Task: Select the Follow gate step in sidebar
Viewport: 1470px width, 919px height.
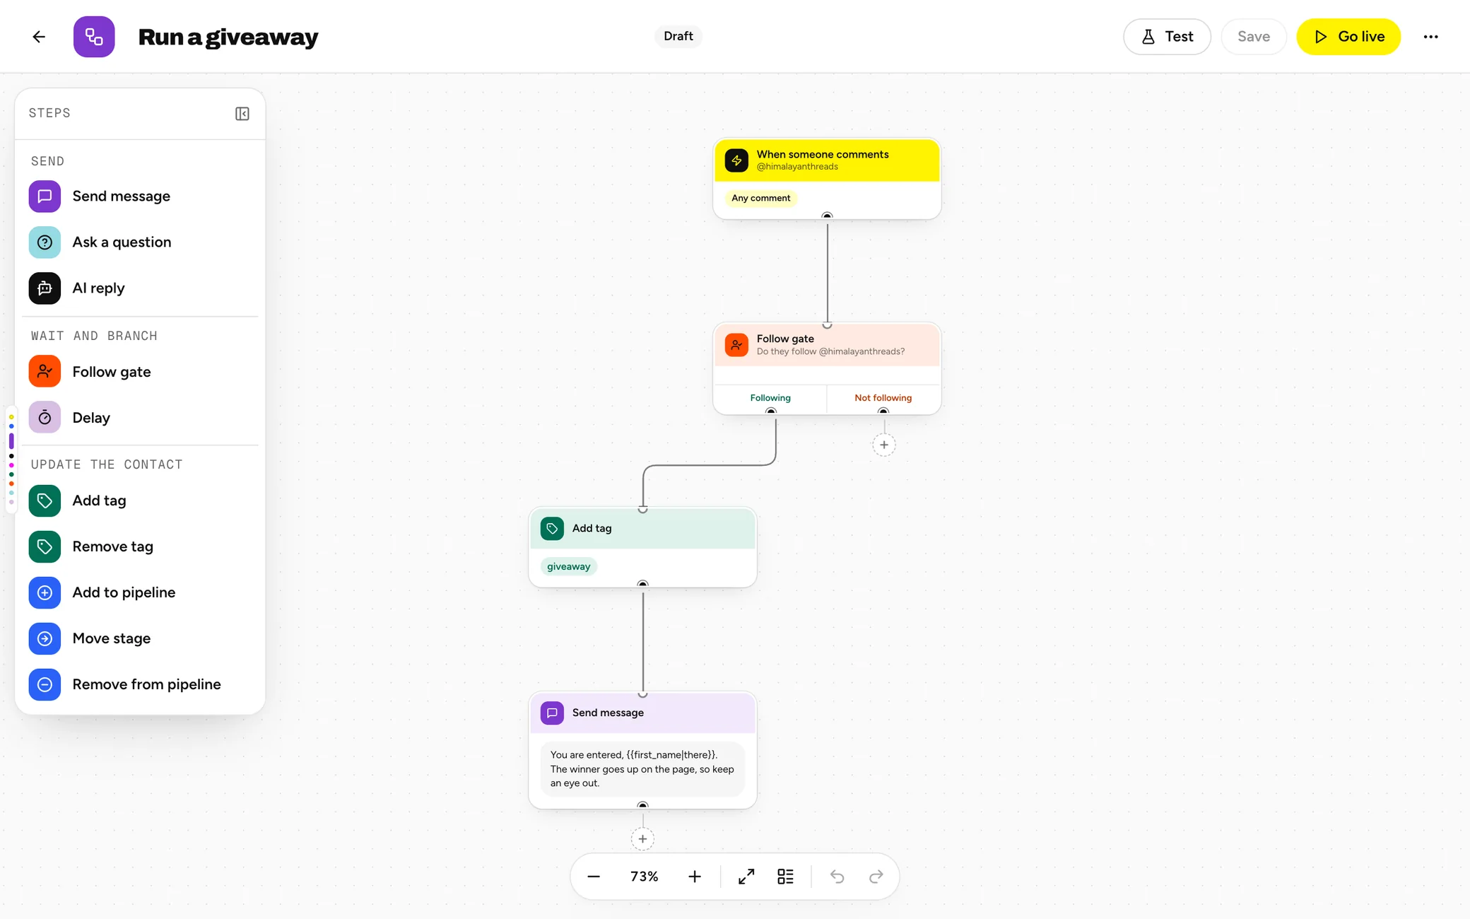Action: pyautogui.click(x=140, y=372)
